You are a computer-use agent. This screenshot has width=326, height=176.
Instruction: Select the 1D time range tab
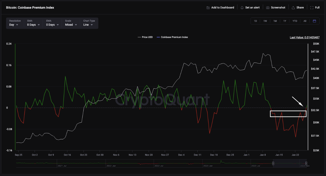click(x=255, y=21)
